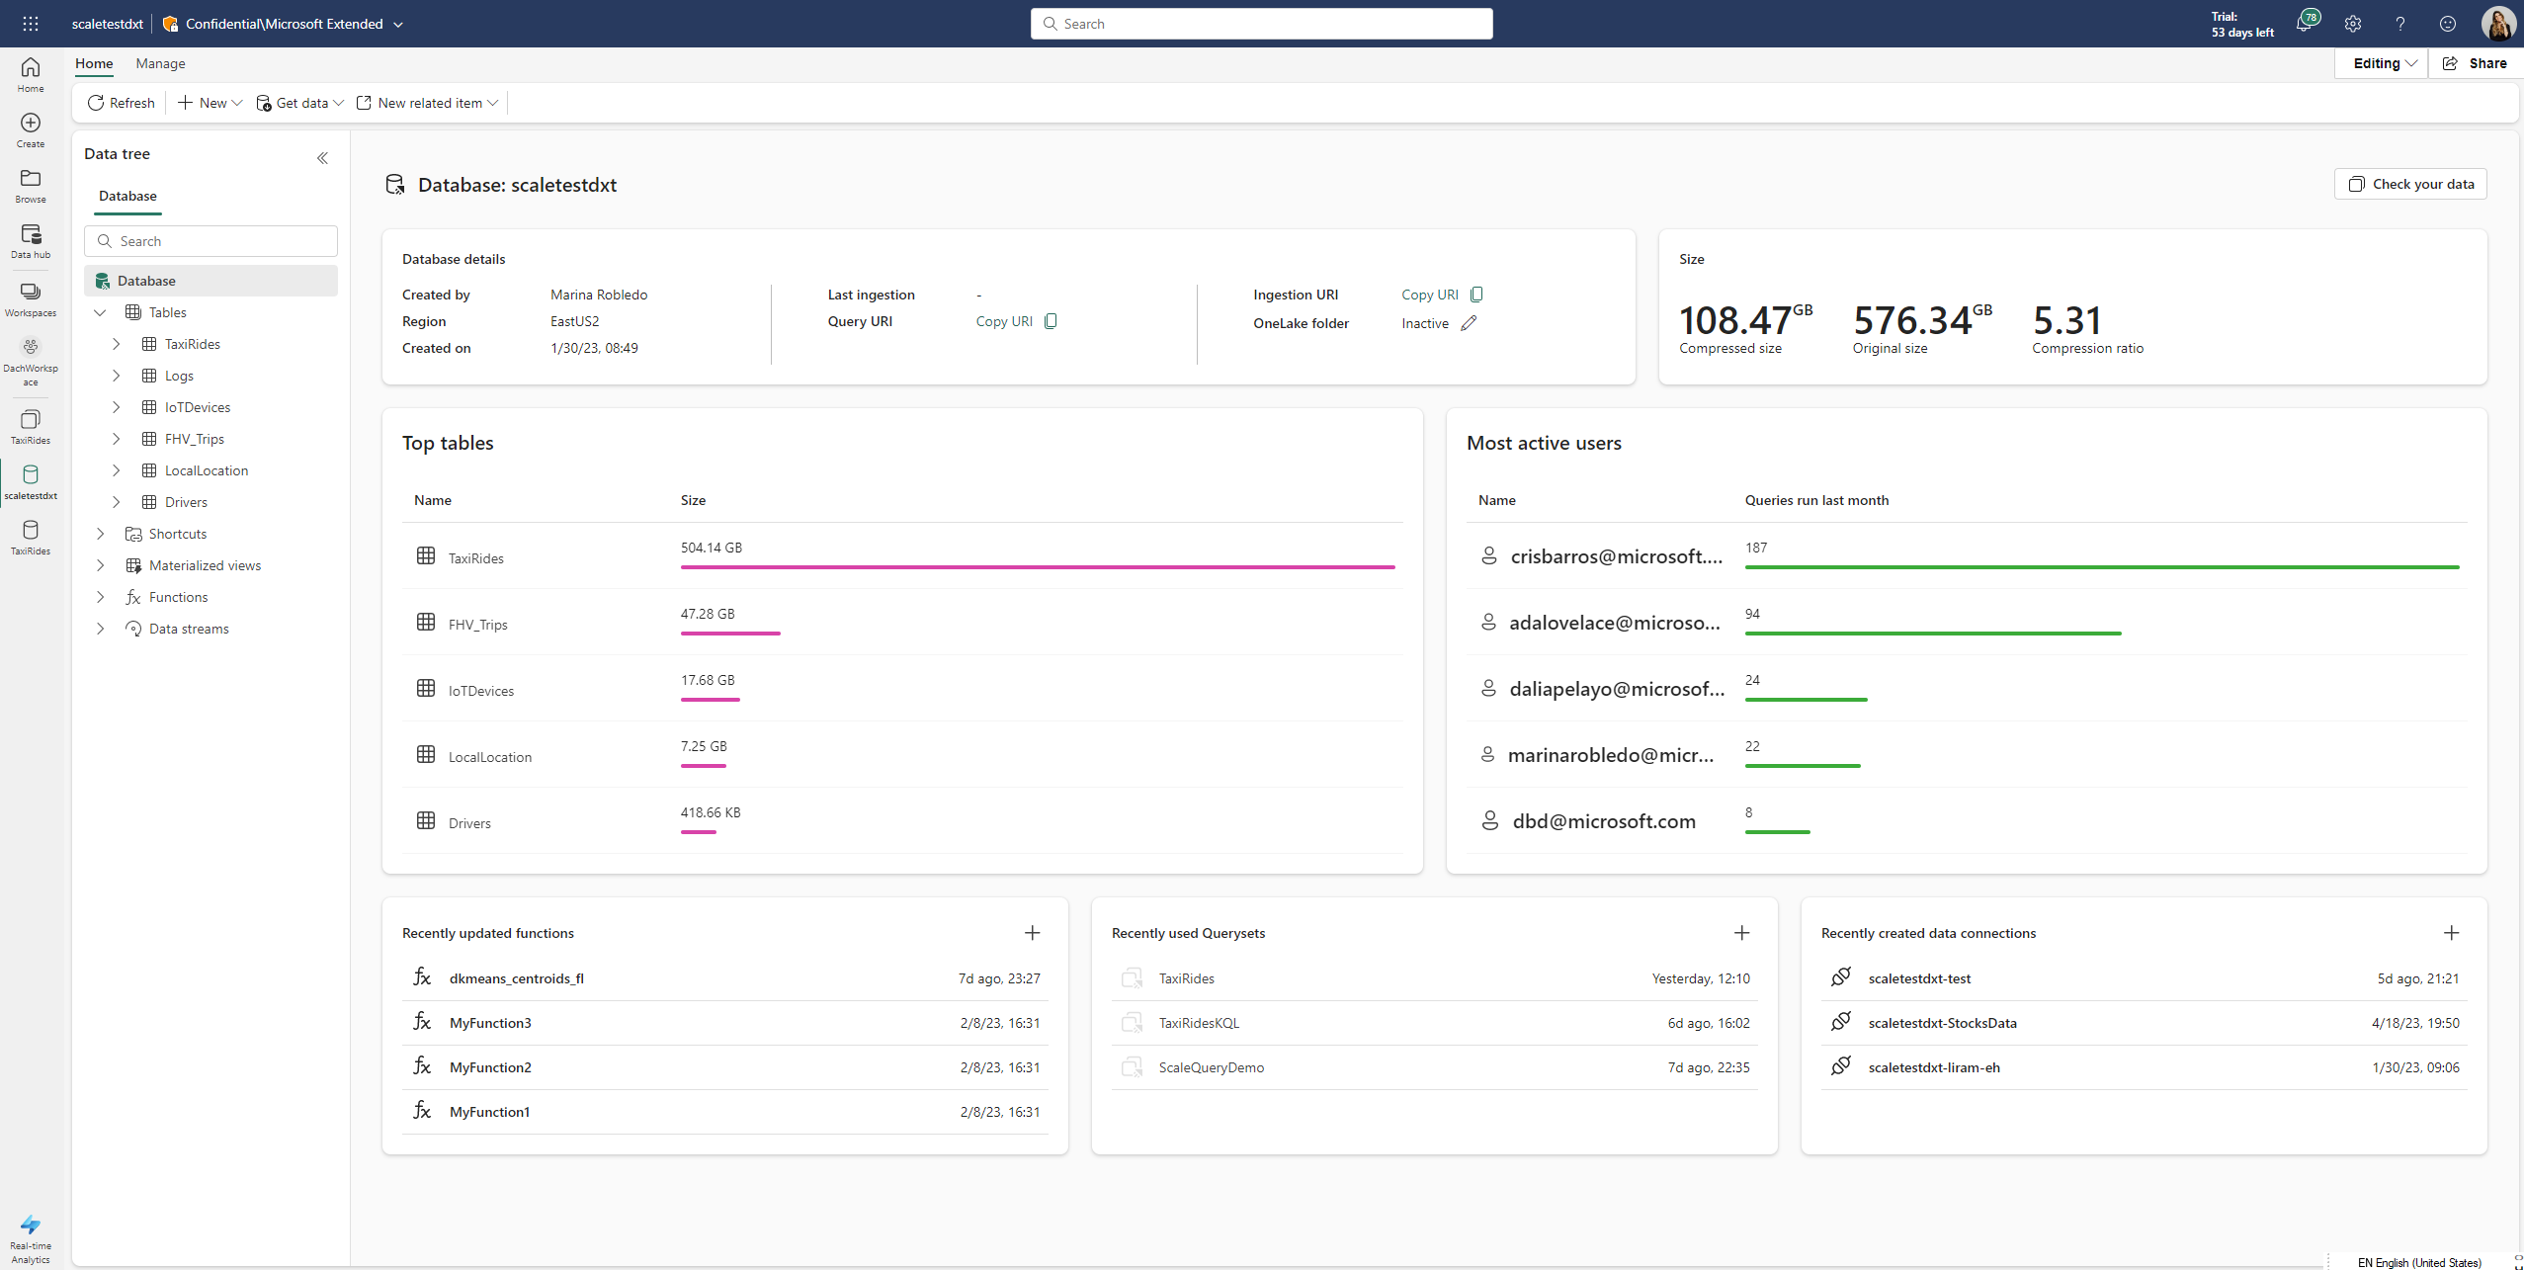Image resolution: width=2524 pixels, height=1270 pixels.
Task: Open the Microsoft app launcher waffle
Action: pos(30,23)
